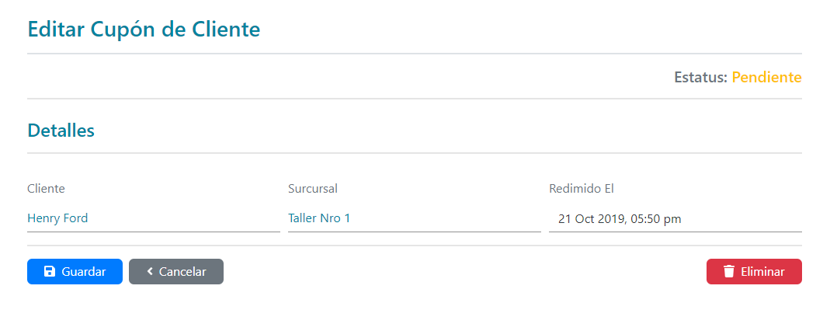The image size is (830, 317).
Task: Click the Detalles section heading
Action: click(61, 131)
